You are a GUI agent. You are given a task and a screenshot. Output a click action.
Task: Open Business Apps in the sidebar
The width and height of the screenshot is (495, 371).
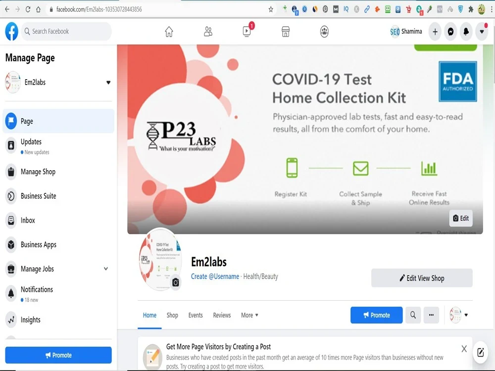(x=58, y=244)
